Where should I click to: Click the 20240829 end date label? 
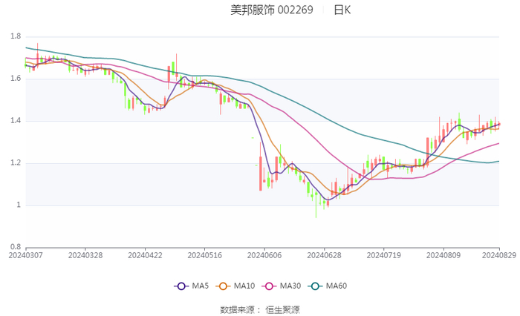[499, 254]
